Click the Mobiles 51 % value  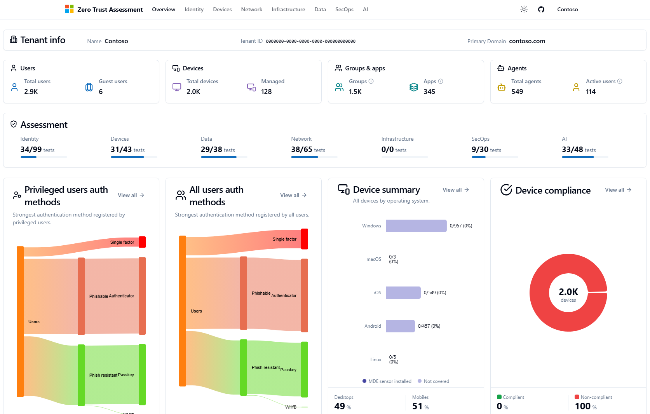(420, 406)
